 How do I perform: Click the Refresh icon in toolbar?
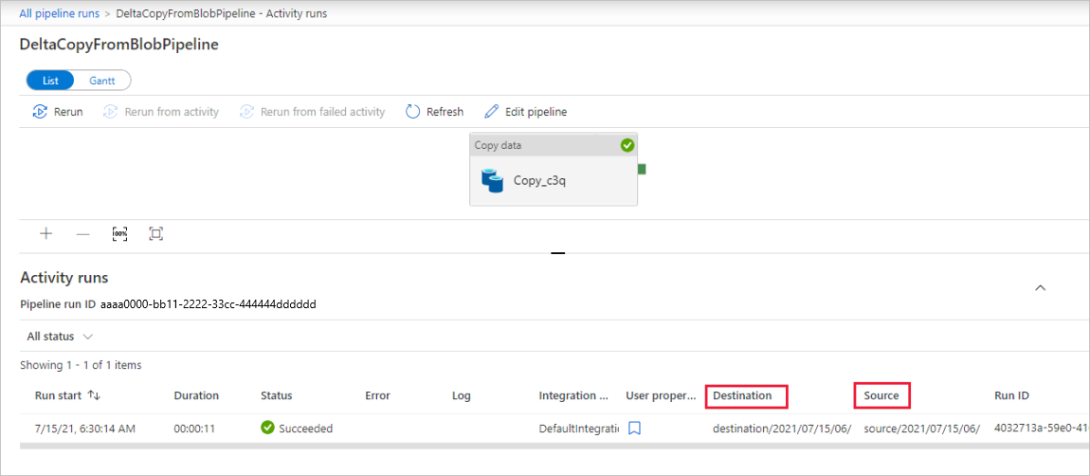point(412,112)
